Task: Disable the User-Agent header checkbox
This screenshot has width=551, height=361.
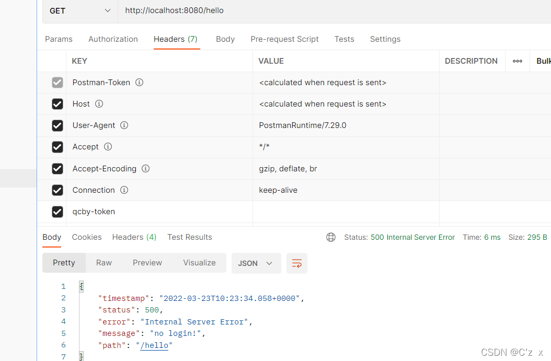Action: (x=58, y=125)
